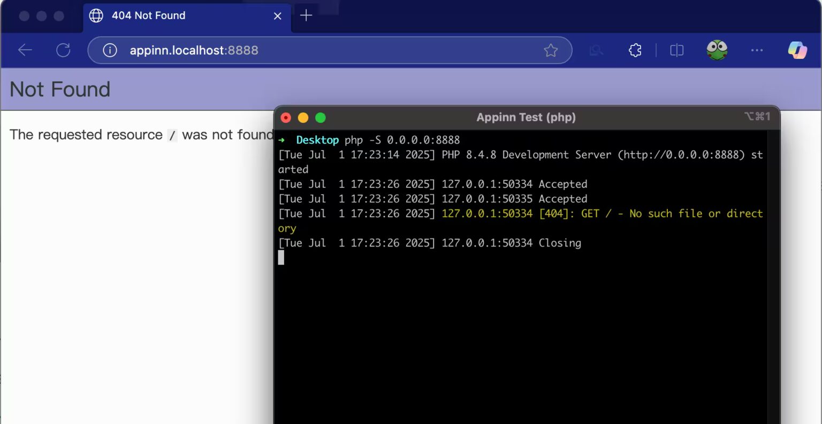
Task: Click the dimmed search lens icon
Action: click(596, 50)
